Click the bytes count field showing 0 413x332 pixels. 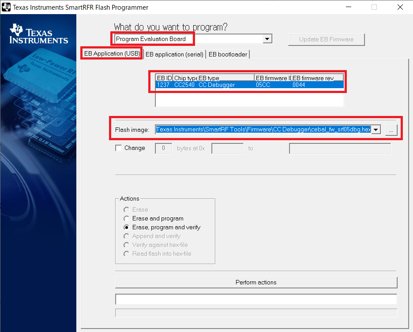pos(164,149)
